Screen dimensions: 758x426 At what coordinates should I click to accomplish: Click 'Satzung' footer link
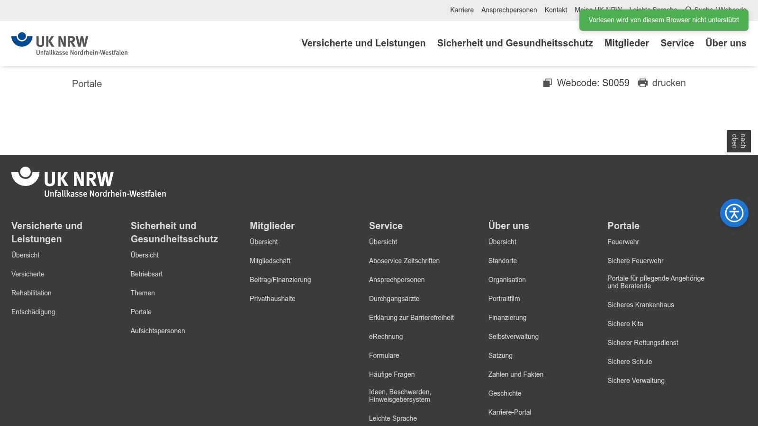tap(500, 355)
